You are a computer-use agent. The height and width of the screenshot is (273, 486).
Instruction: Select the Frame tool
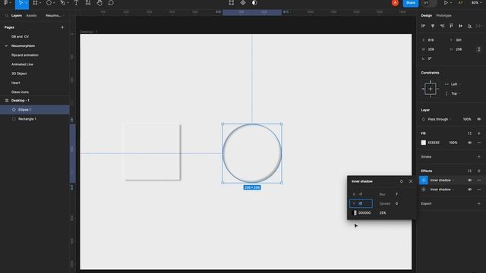point(35,3)
